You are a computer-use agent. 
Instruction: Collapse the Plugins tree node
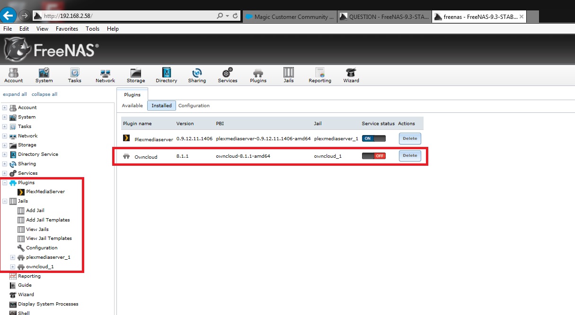tap(5, 183)
